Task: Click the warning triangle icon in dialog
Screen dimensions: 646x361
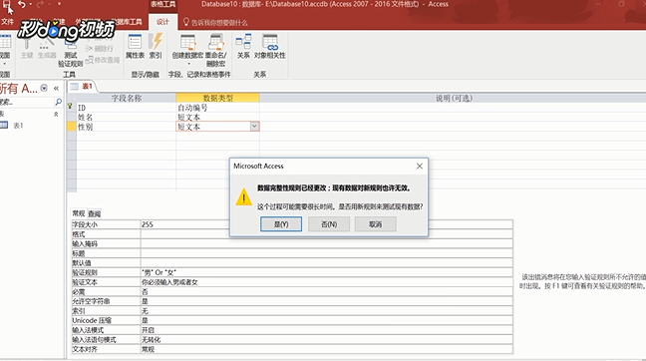Action: click(244, 197)
